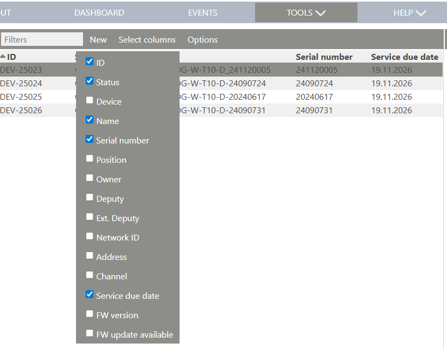This screenshot has height=350, width=447.
Task: Disable the Status column
Action: pyautogui.click(x=90, y=80)
